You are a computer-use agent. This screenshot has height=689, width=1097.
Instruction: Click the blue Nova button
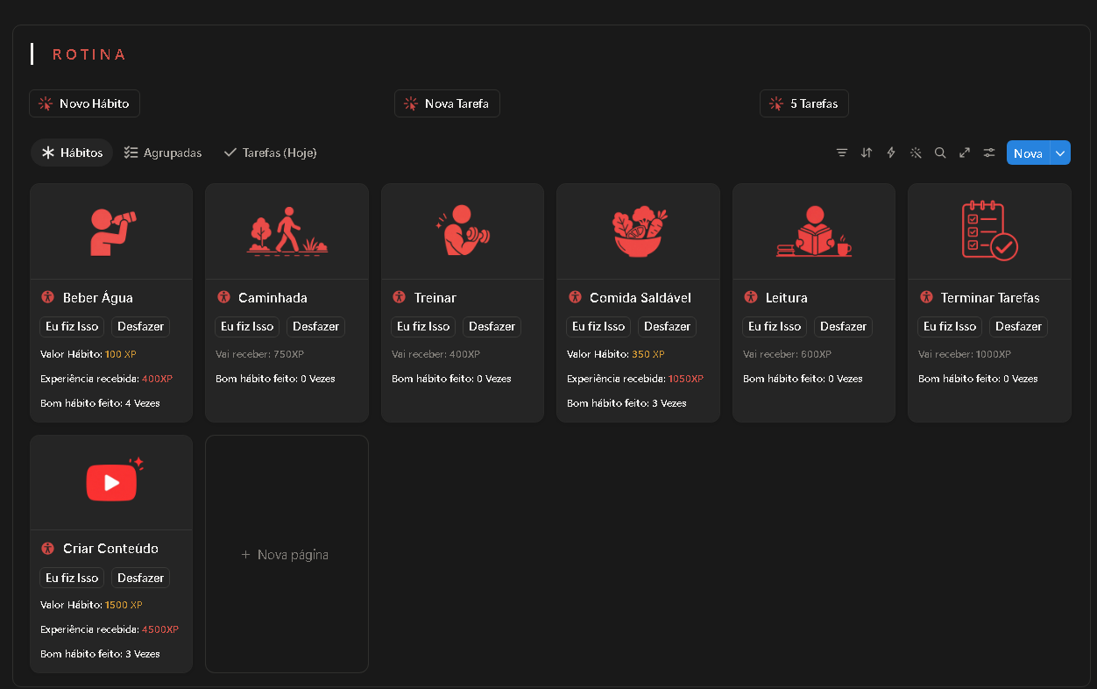click(1028, 153)
